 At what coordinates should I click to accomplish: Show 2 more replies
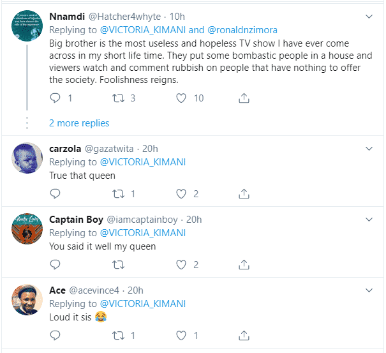coord(79,123)
